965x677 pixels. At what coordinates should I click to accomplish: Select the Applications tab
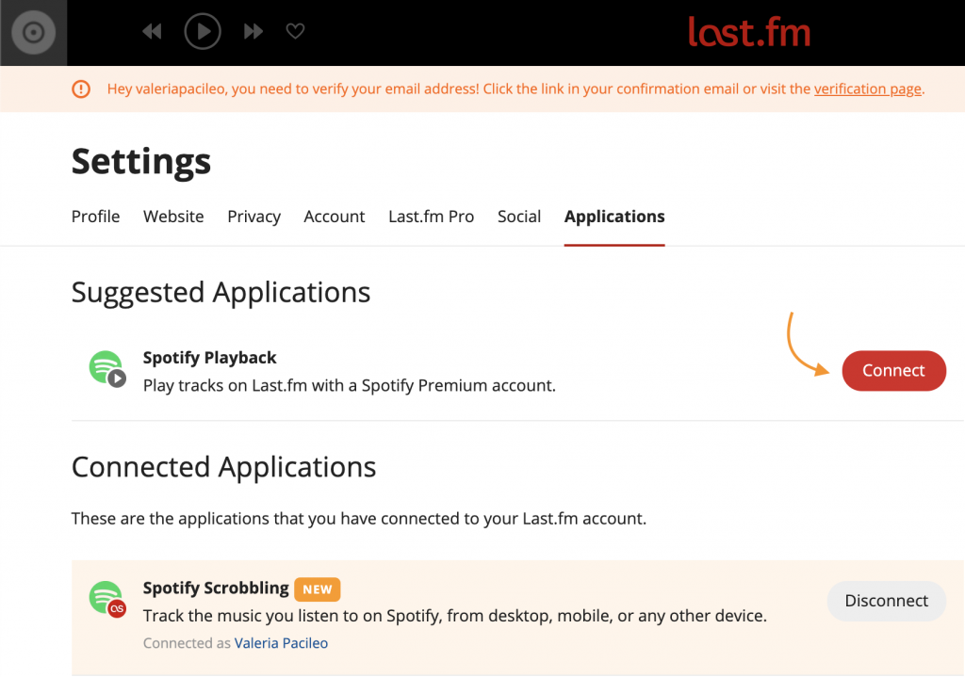(614, 217)
